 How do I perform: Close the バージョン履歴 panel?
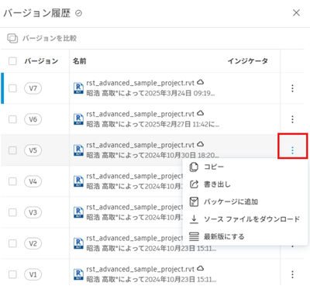[296, 12]
